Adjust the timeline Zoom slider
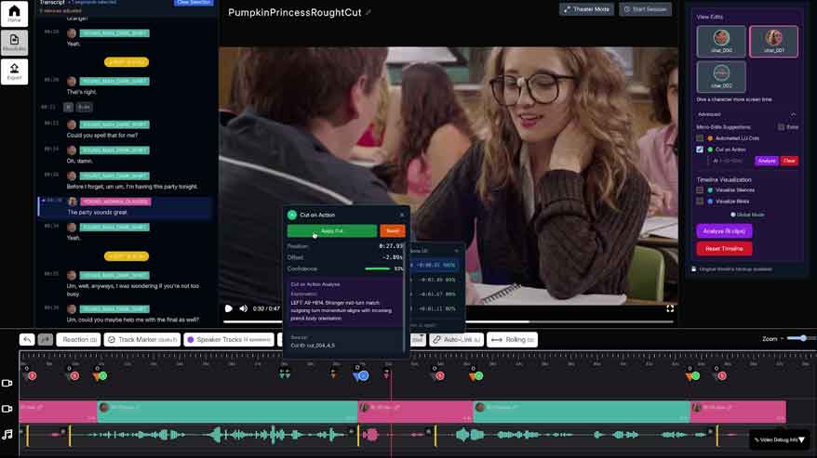817x458 pixels. coord(801,339)
